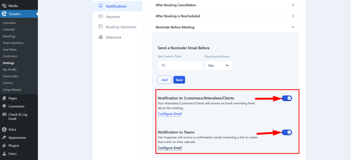Click the Astra theme icon

[x=4, y=130]
